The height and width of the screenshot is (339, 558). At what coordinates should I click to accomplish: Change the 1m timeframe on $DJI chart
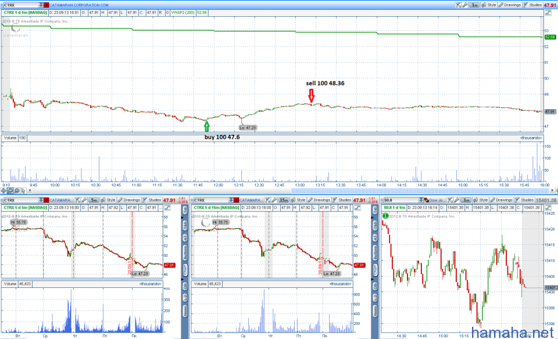466,200
